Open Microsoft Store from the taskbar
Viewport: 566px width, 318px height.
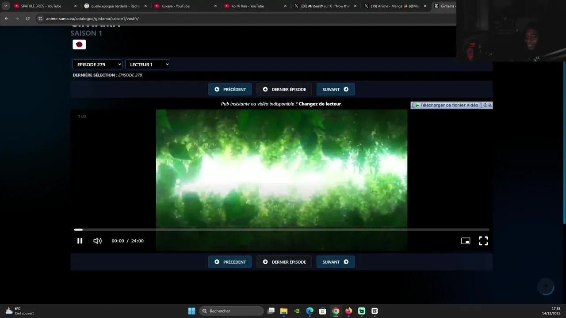(323, 311)
